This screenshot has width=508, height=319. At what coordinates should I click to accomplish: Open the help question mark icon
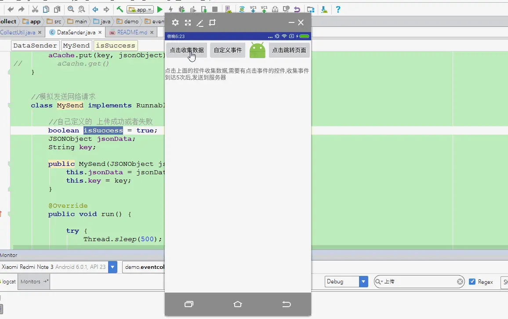click(338, 9)
